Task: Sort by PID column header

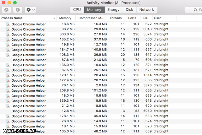Action: pyautogui.click(x=146, y=18)
